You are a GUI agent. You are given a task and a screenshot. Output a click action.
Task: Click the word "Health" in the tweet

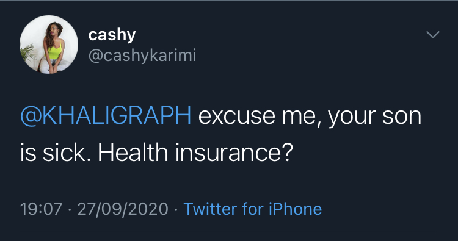pos(133,153)
